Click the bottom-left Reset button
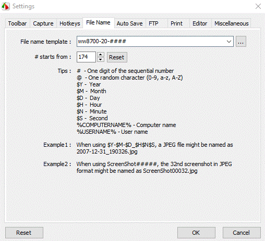Viewport: 265px width, 241px height. [x=24, y=233]
